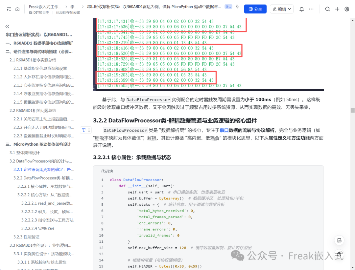Open the notifications bell
This screenshot has height=270, width=355.
point(301,9)
